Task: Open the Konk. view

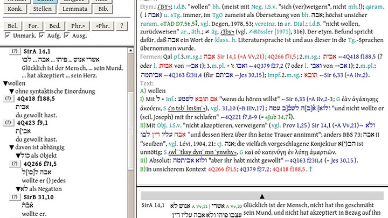Action: coord(15,9)
